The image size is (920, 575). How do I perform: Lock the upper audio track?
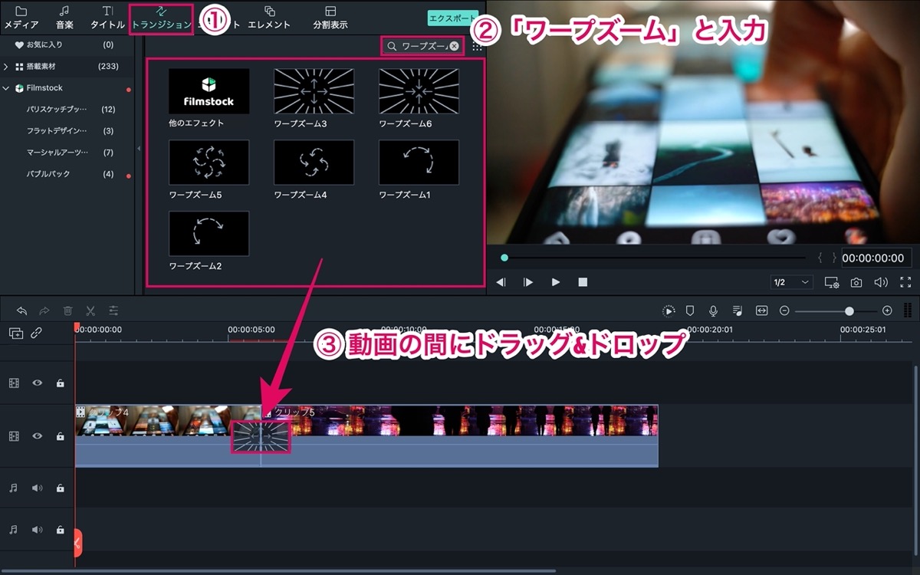pyautogui.click(x=60, y=488)
